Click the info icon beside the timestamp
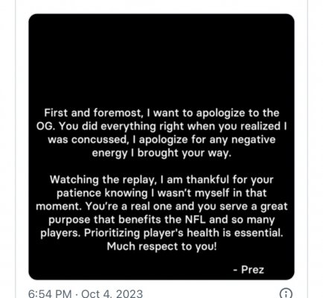The height and width of the screenshot is (298, 323). click(286, 294)
